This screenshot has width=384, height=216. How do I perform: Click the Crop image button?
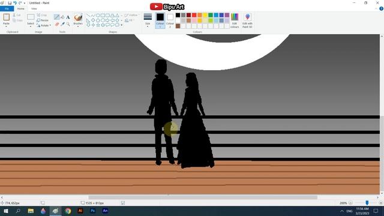42,15
